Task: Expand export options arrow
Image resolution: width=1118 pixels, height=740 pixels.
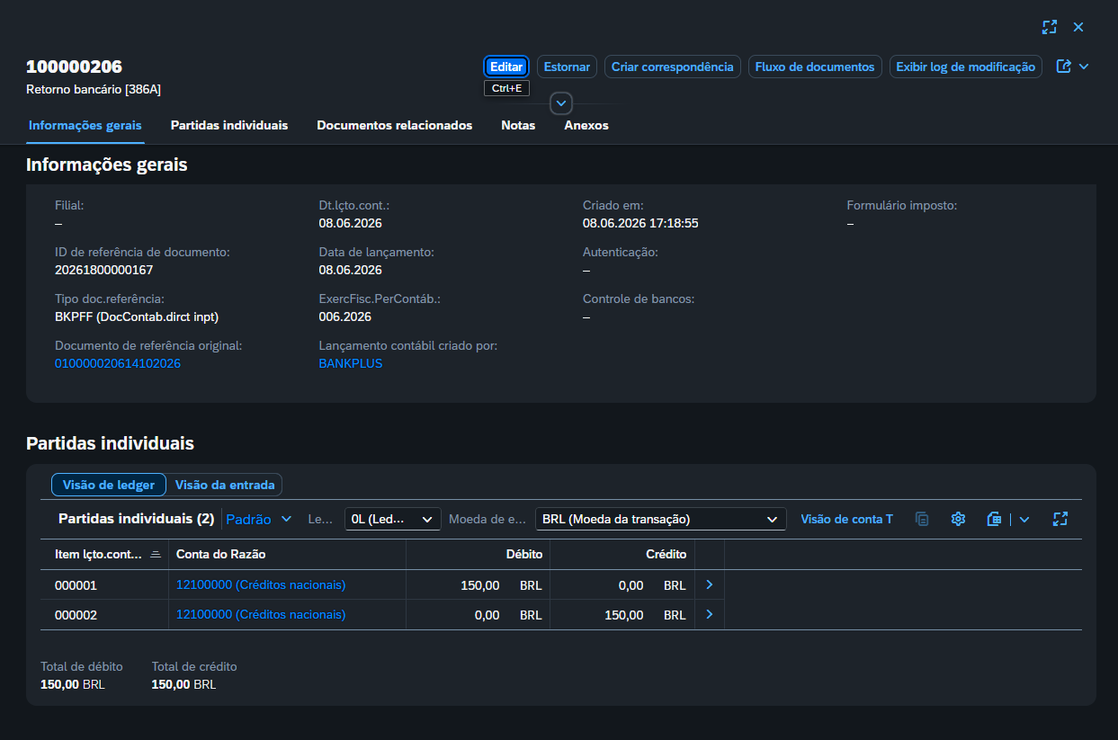Action: [x=1024, y=519]
